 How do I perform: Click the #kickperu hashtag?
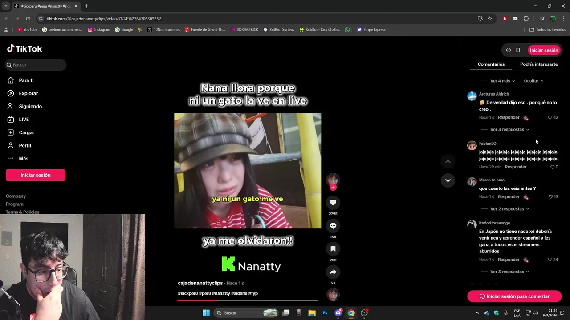click(x=188, y=293)
